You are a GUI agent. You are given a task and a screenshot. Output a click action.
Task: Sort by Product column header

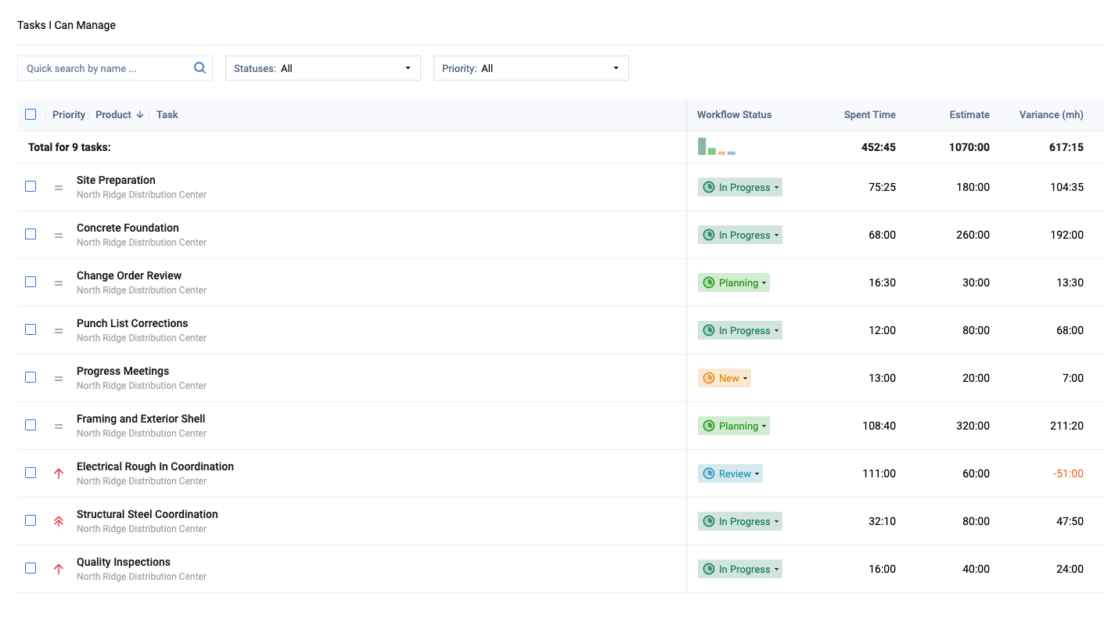tap(113, 114)
